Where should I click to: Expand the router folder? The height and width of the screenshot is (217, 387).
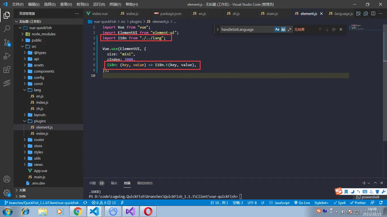click(25, 140)
